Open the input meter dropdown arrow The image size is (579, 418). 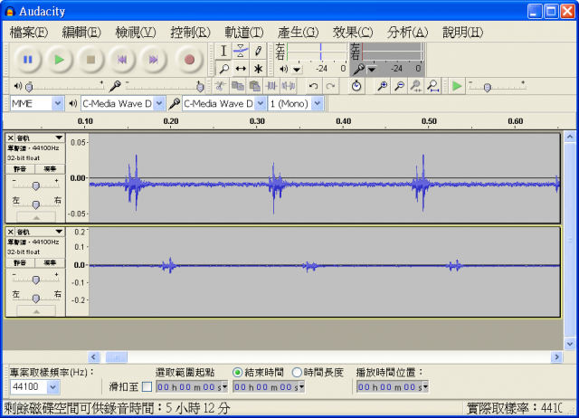click(x=372, y=70)
